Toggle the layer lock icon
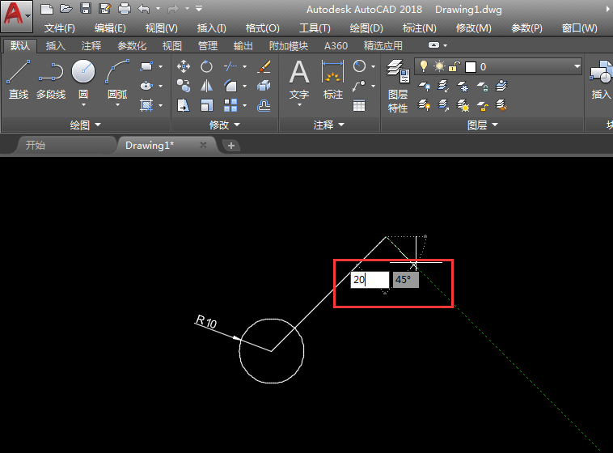The height and width of the screenshot is (453, 613). tap(454, 66)
